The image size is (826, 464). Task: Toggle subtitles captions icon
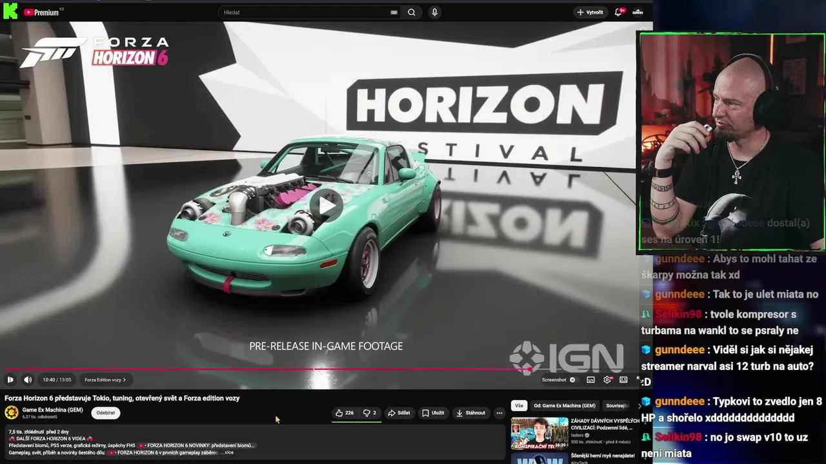[590, 380]
